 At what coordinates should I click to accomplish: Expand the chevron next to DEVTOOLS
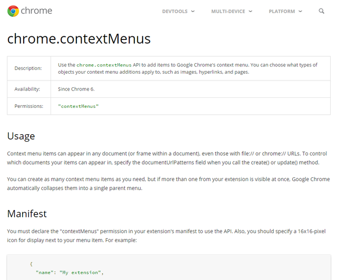click(193, 11)
